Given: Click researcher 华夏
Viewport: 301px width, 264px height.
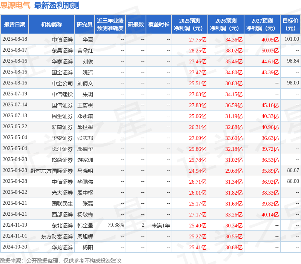Looking at the screenshot, I should [x=88, y=40].
